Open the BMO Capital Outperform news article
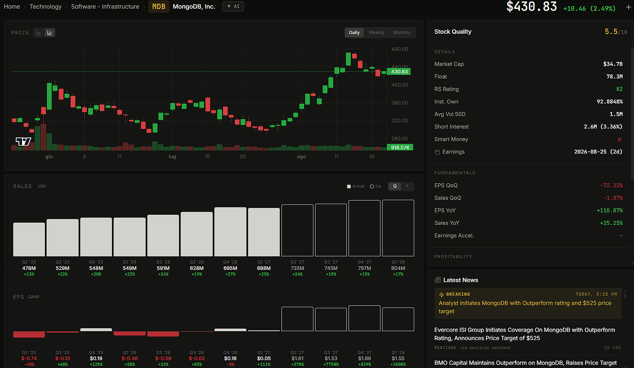Viewport: 634px width, 368px height. [x=526, y=363]
